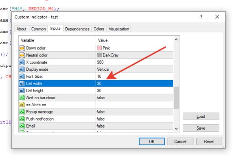The width and height of the screenshot is (237, 160).
Task: Click the Push notification boolean icon
Action: (x=22, y=119)
